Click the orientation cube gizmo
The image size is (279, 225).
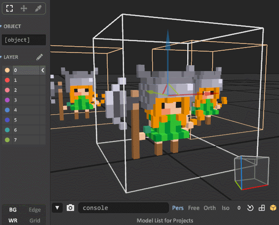click(x=252, y=172)
